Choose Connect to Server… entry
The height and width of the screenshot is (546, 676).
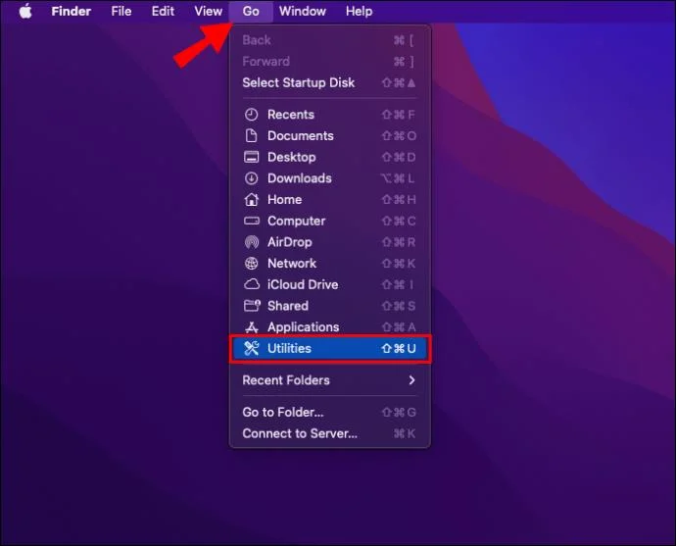[330, 433]
